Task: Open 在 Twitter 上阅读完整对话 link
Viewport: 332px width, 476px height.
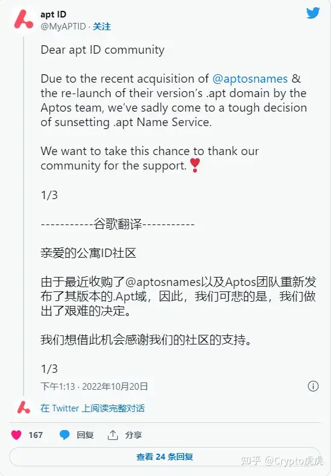Action: coord(92,408)
